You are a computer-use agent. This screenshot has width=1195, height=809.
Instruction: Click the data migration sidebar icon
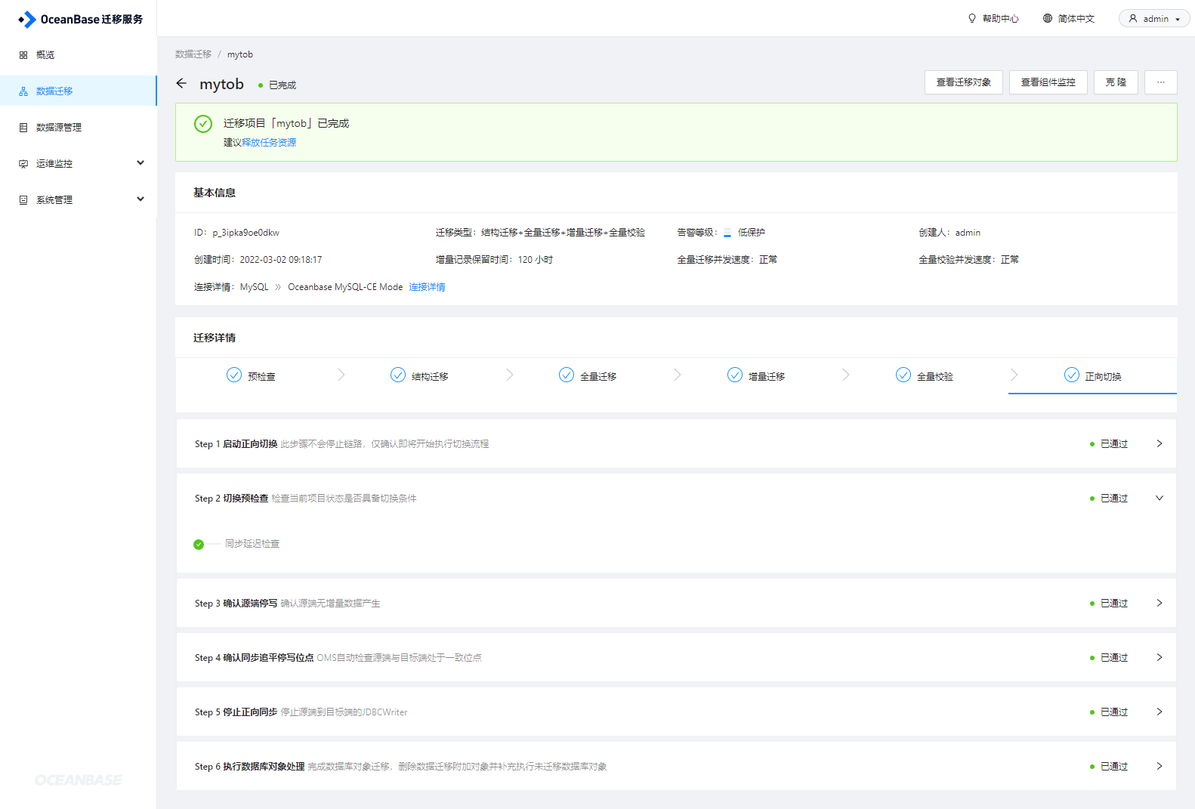pyautogui.click(x=23, y=91)
